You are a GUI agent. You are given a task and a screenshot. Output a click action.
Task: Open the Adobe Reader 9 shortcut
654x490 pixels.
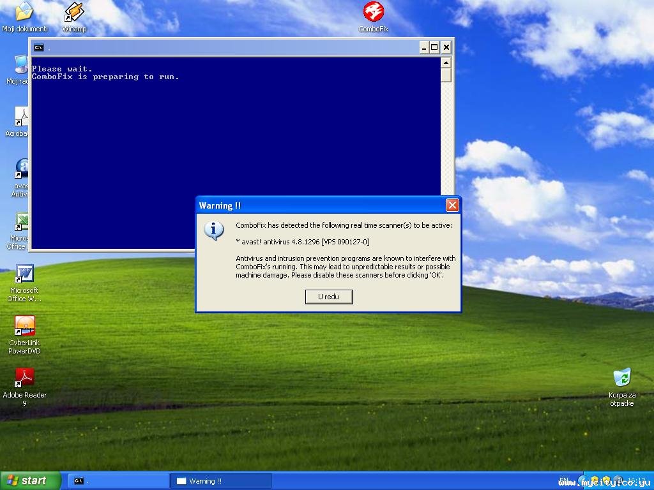[25, 387]
